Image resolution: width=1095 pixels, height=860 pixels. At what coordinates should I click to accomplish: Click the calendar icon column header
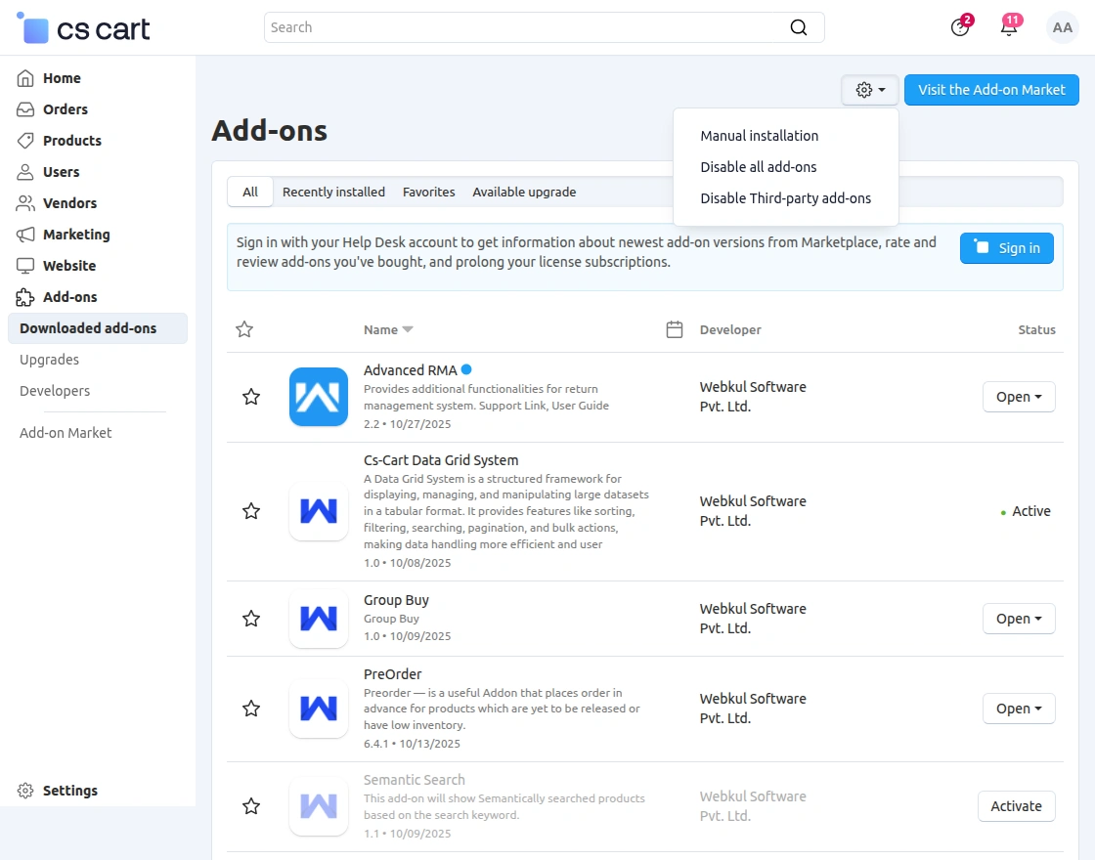click(674, 329)
